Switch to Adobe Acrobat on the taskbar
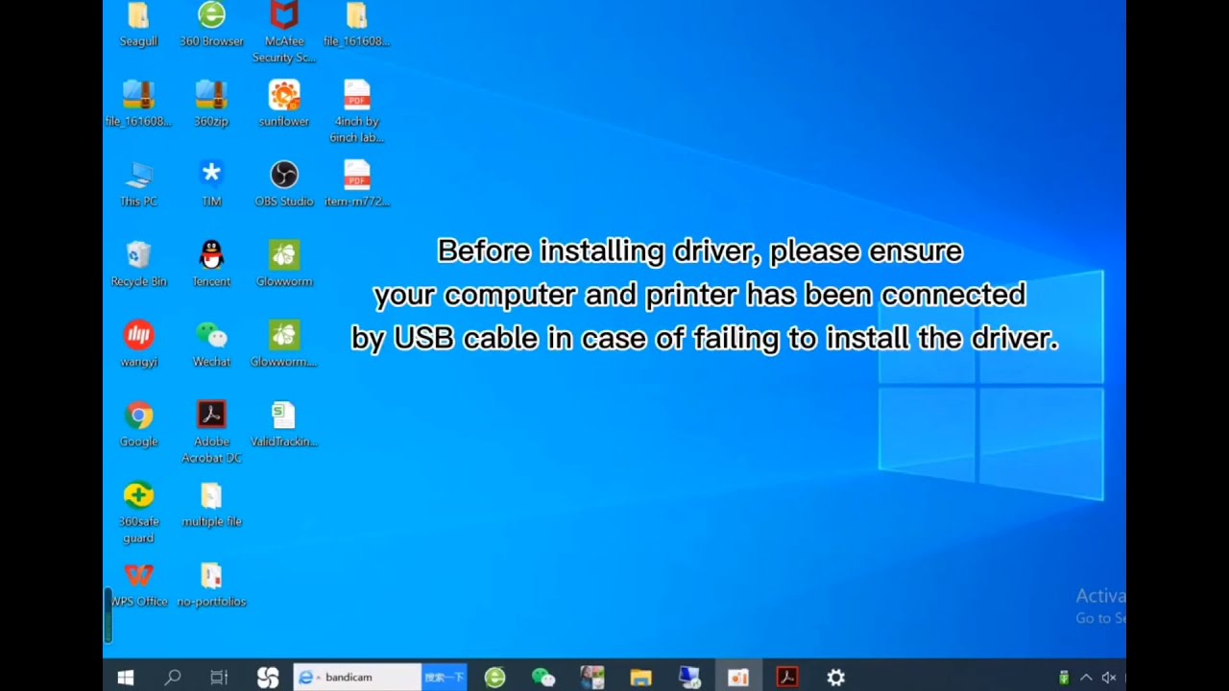 tap(786, 678)
